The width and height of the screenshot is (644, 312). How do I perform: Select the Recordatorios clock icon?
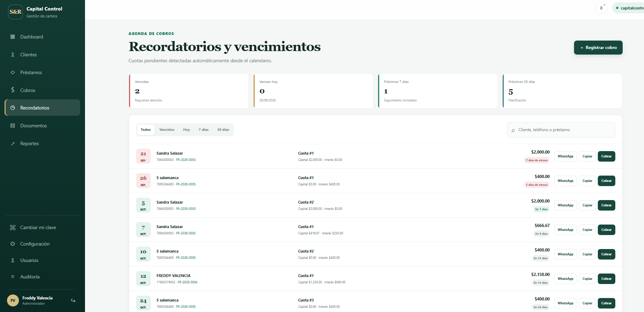click(x=13, y=108)
